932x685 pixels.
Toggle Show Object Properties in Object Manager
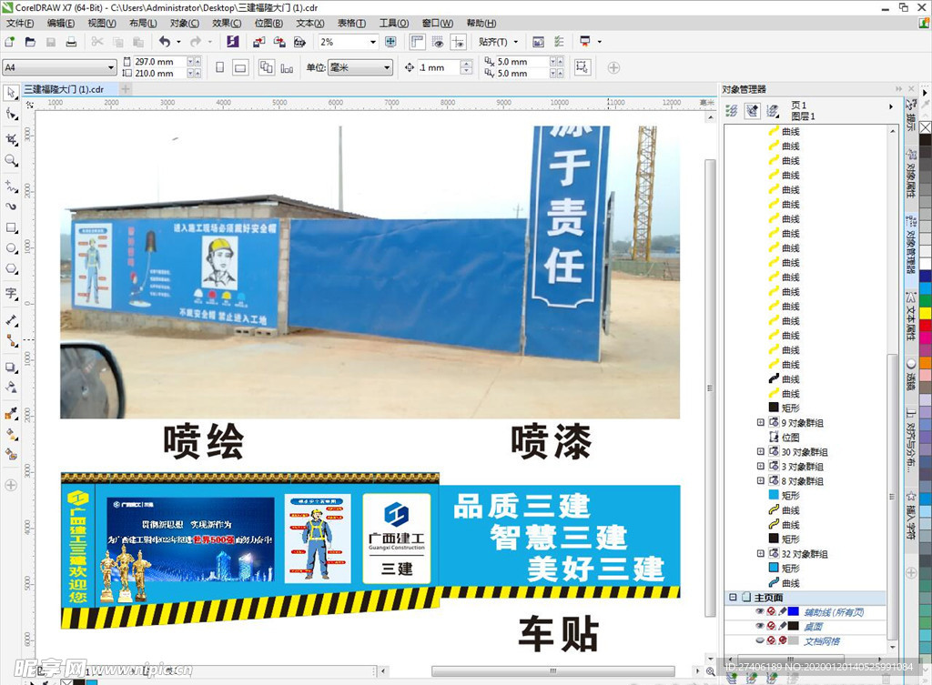point(732,110)
